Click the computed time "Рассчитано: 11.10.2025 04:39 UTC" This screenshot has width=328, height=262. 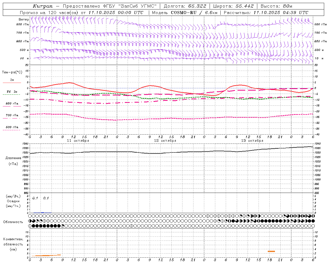click(266, 13)
